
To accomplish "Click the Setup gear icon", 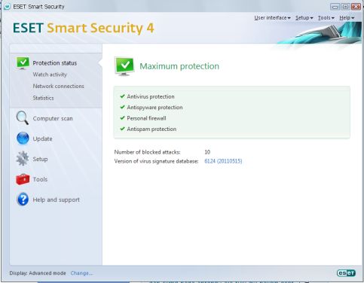I will click(x=23, y=159).
